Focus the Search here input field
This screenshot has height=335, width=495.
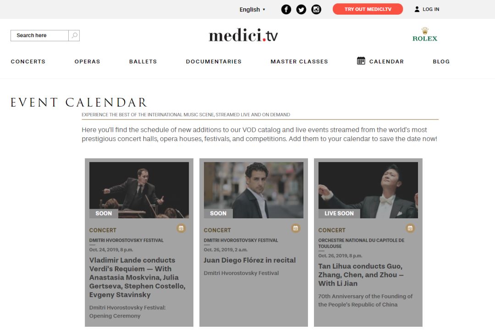[39, 35]
